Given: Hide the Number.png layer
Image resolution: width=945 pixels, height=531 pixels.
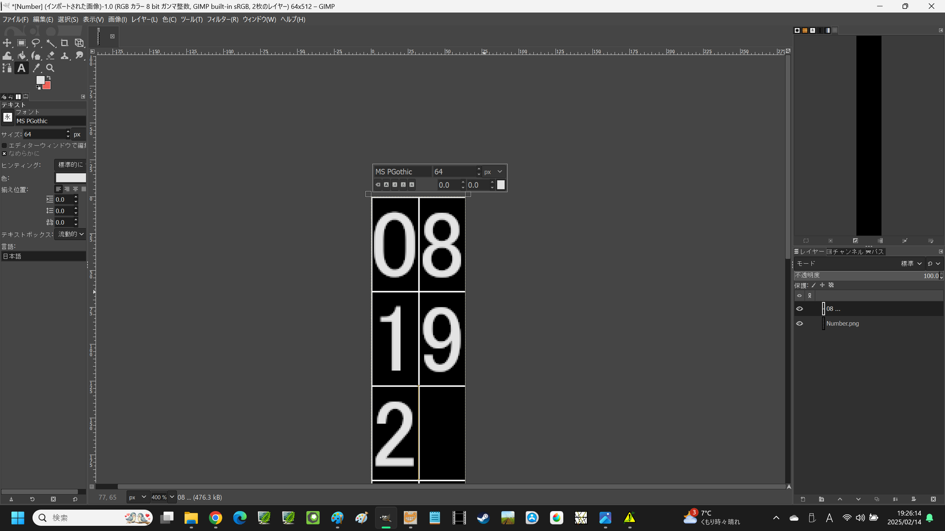Looking at the screenshot, I should [800, 324].
